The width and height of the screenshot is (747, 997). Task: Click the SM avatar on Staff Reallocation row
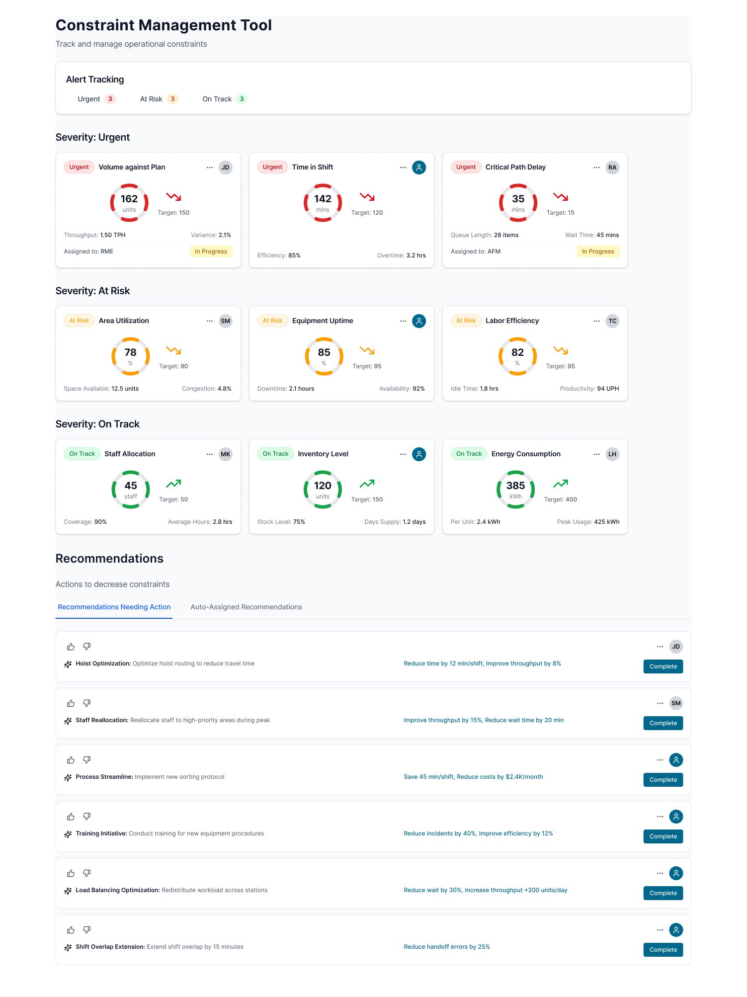click(676, 703)
